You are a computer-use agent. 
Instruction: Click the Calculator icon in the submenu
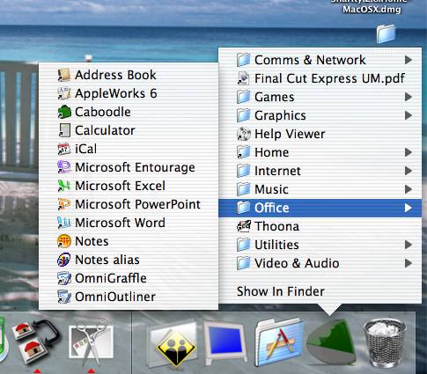point(64,130)
